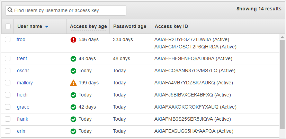Viewport: 286px width, 139px height.
Task: Click the red warning icon for trob
Action: pyautogui.click(x=73, y=40)
